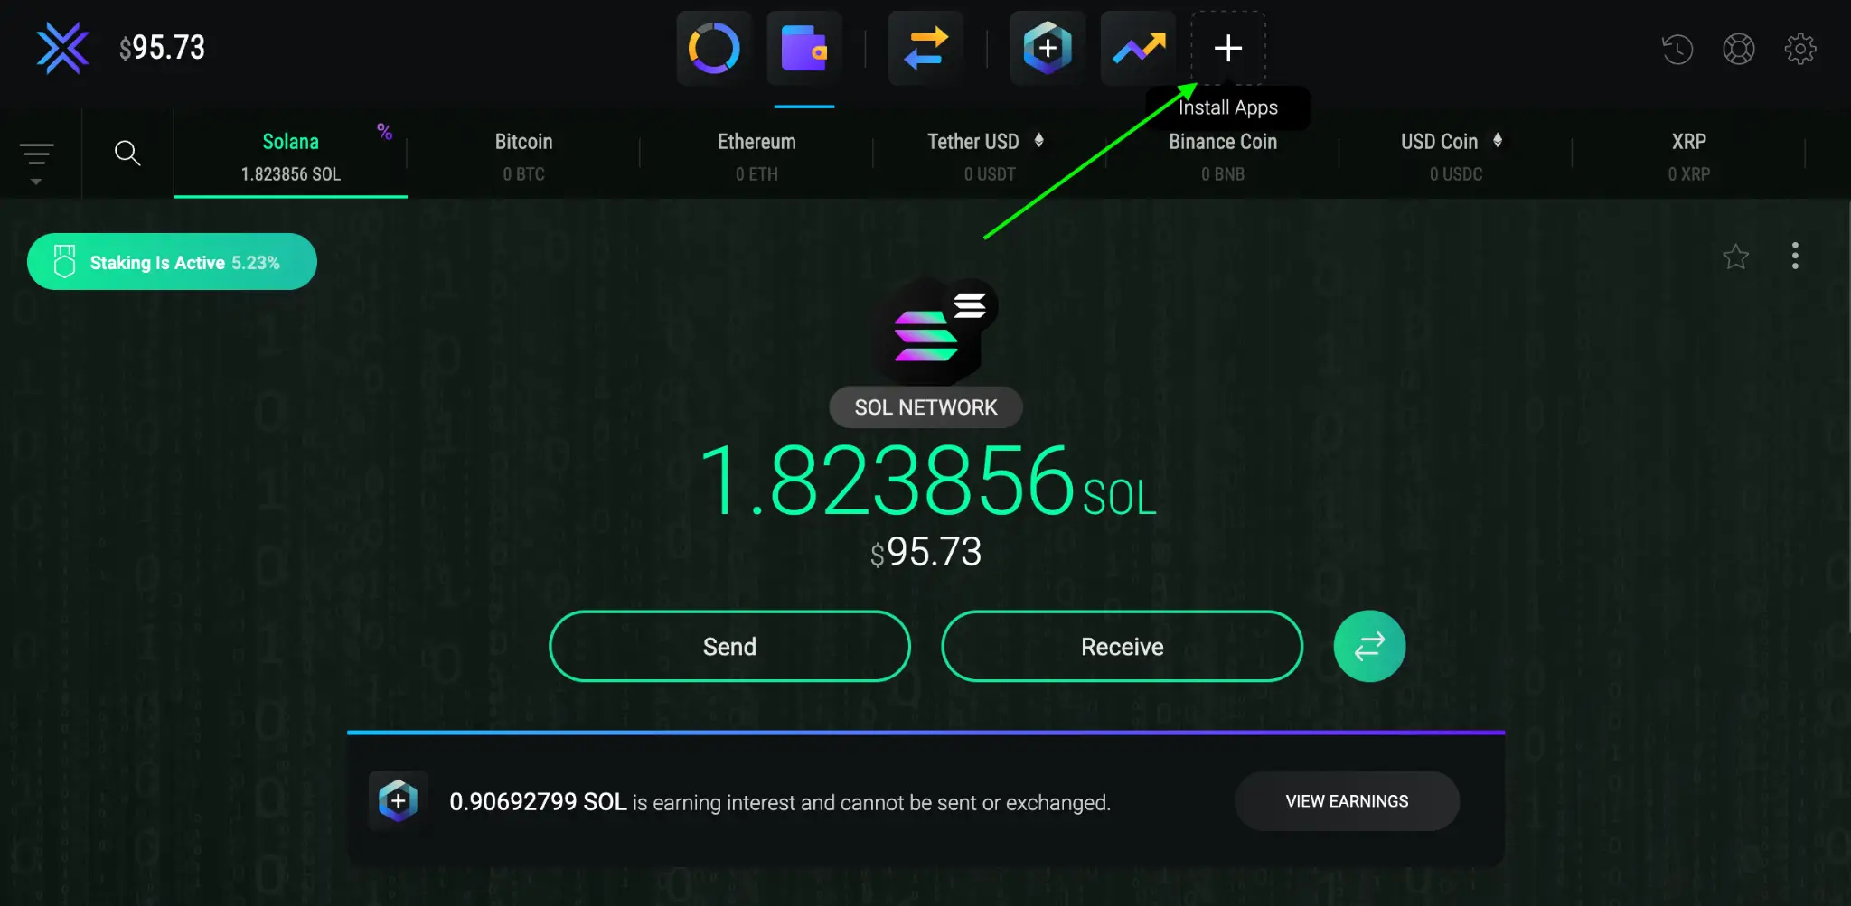This screenshot has height=906, width=1851.
Task: Click the $95.73 value under balance
Action: point(925,552)
